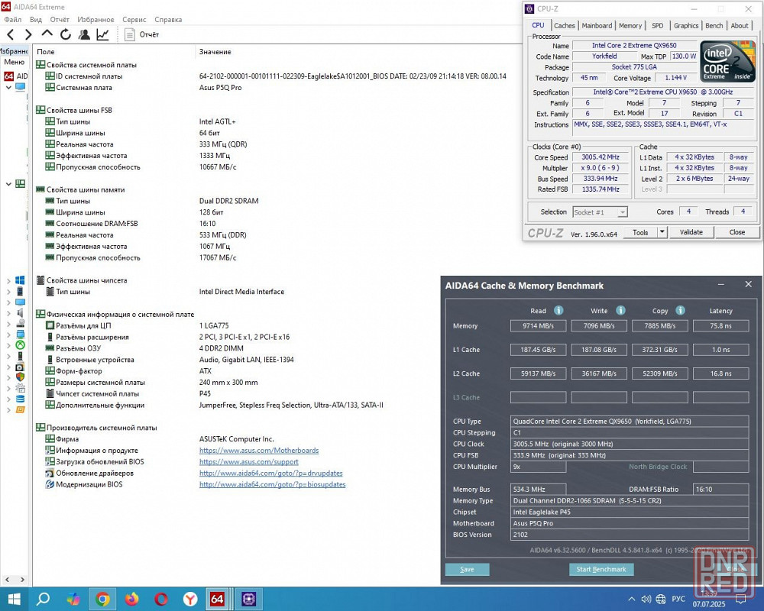The image size is (764, 611).
Task: Save the benchmark results
Action: (x=467, y=569)
